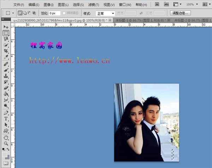
Task: Select the History Brush tool
Action: click(6, 82)
